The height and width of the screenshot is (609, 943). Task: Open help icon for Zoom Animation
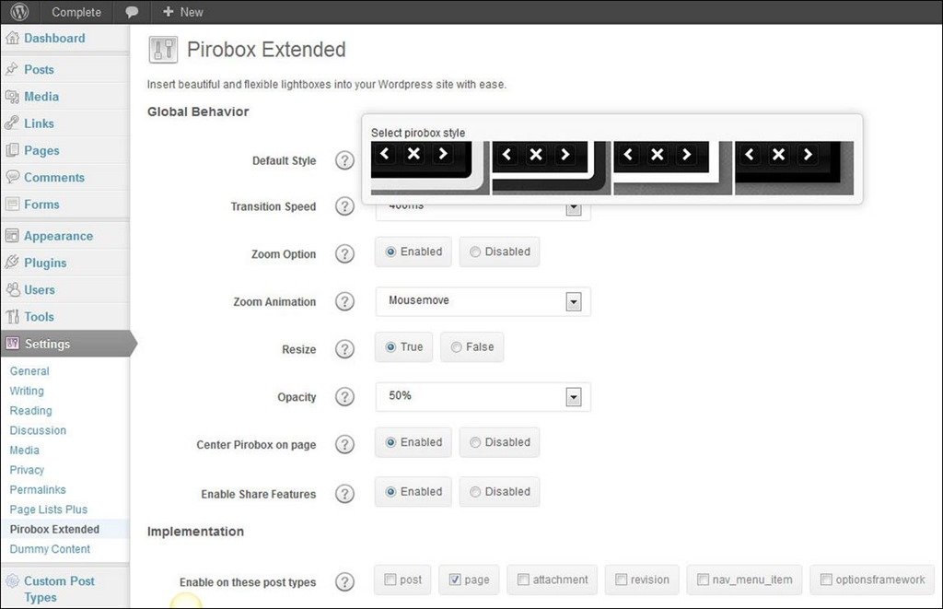(344, 301)
